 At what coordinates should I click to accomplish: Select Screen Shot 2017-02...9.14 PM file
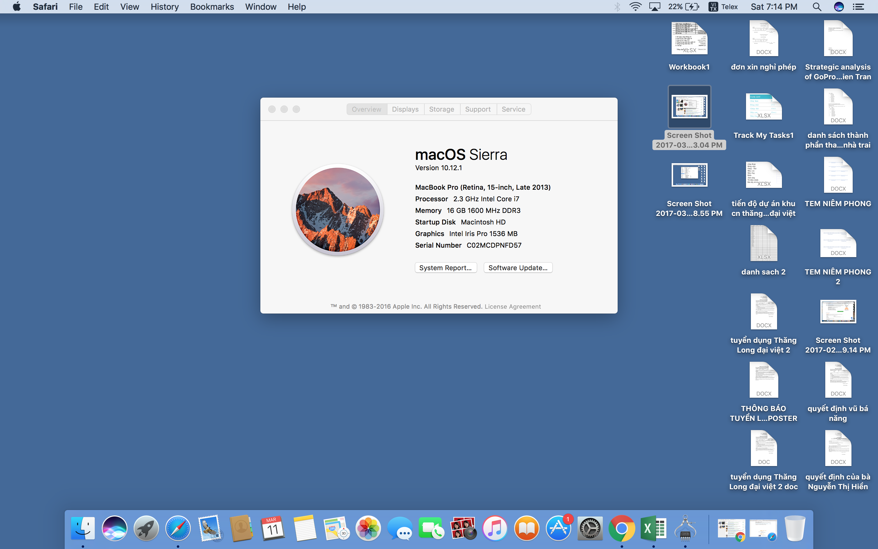click(838, 326)
